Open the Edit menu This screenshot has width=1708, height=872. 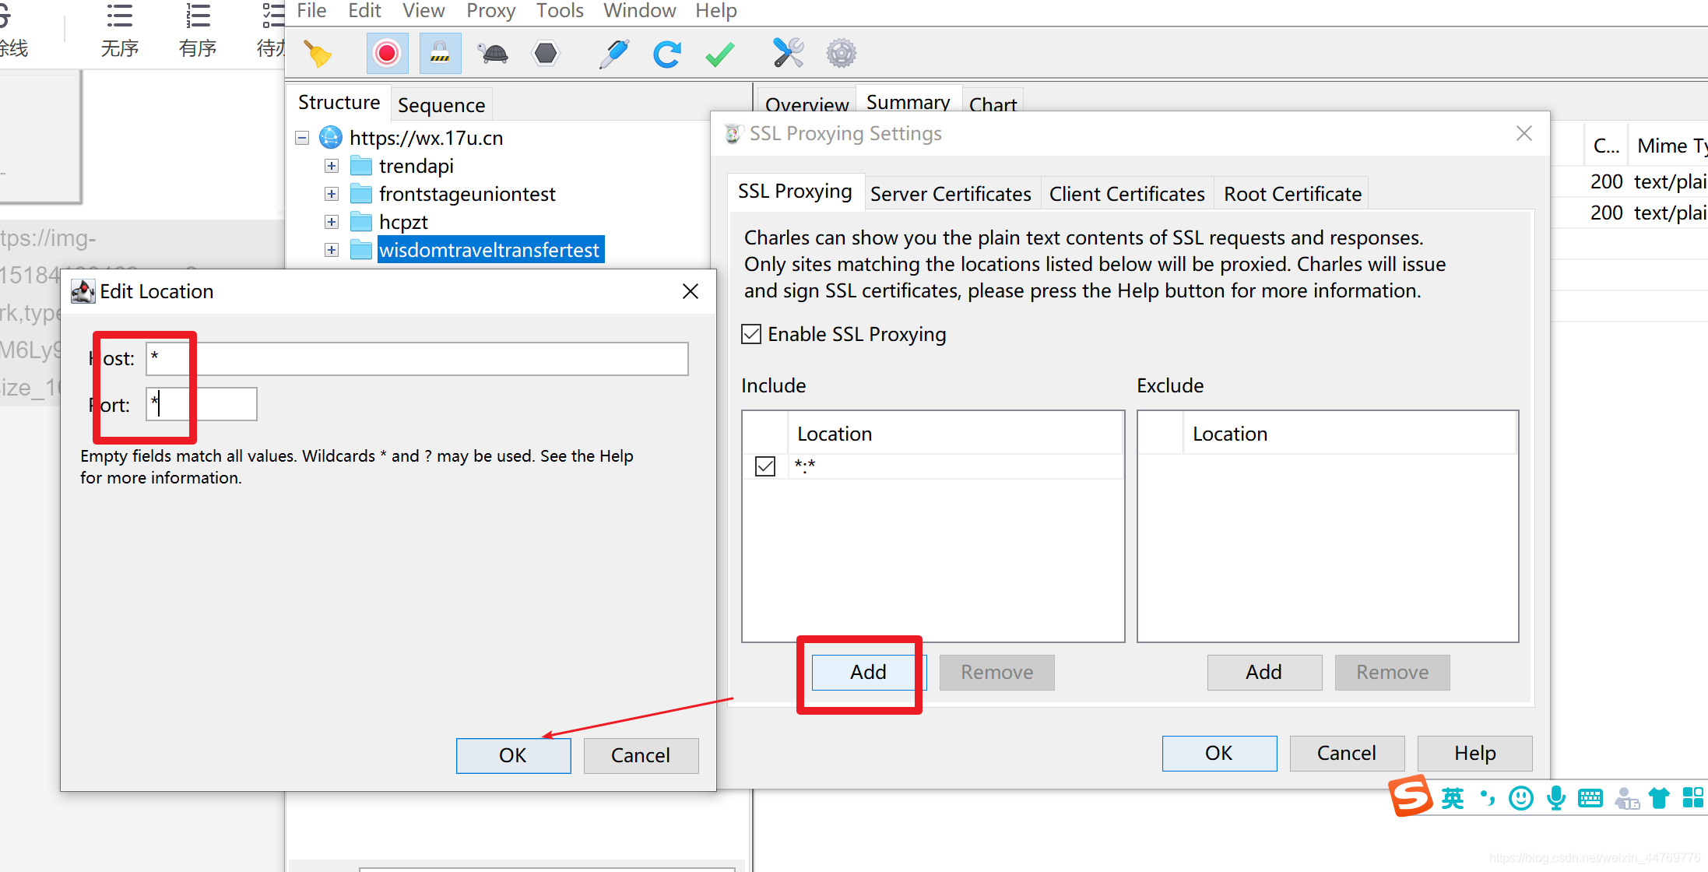[364, 11]
